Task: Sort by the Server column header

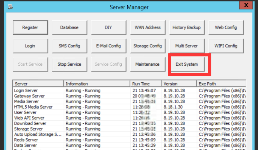Action: pos(38,84)
